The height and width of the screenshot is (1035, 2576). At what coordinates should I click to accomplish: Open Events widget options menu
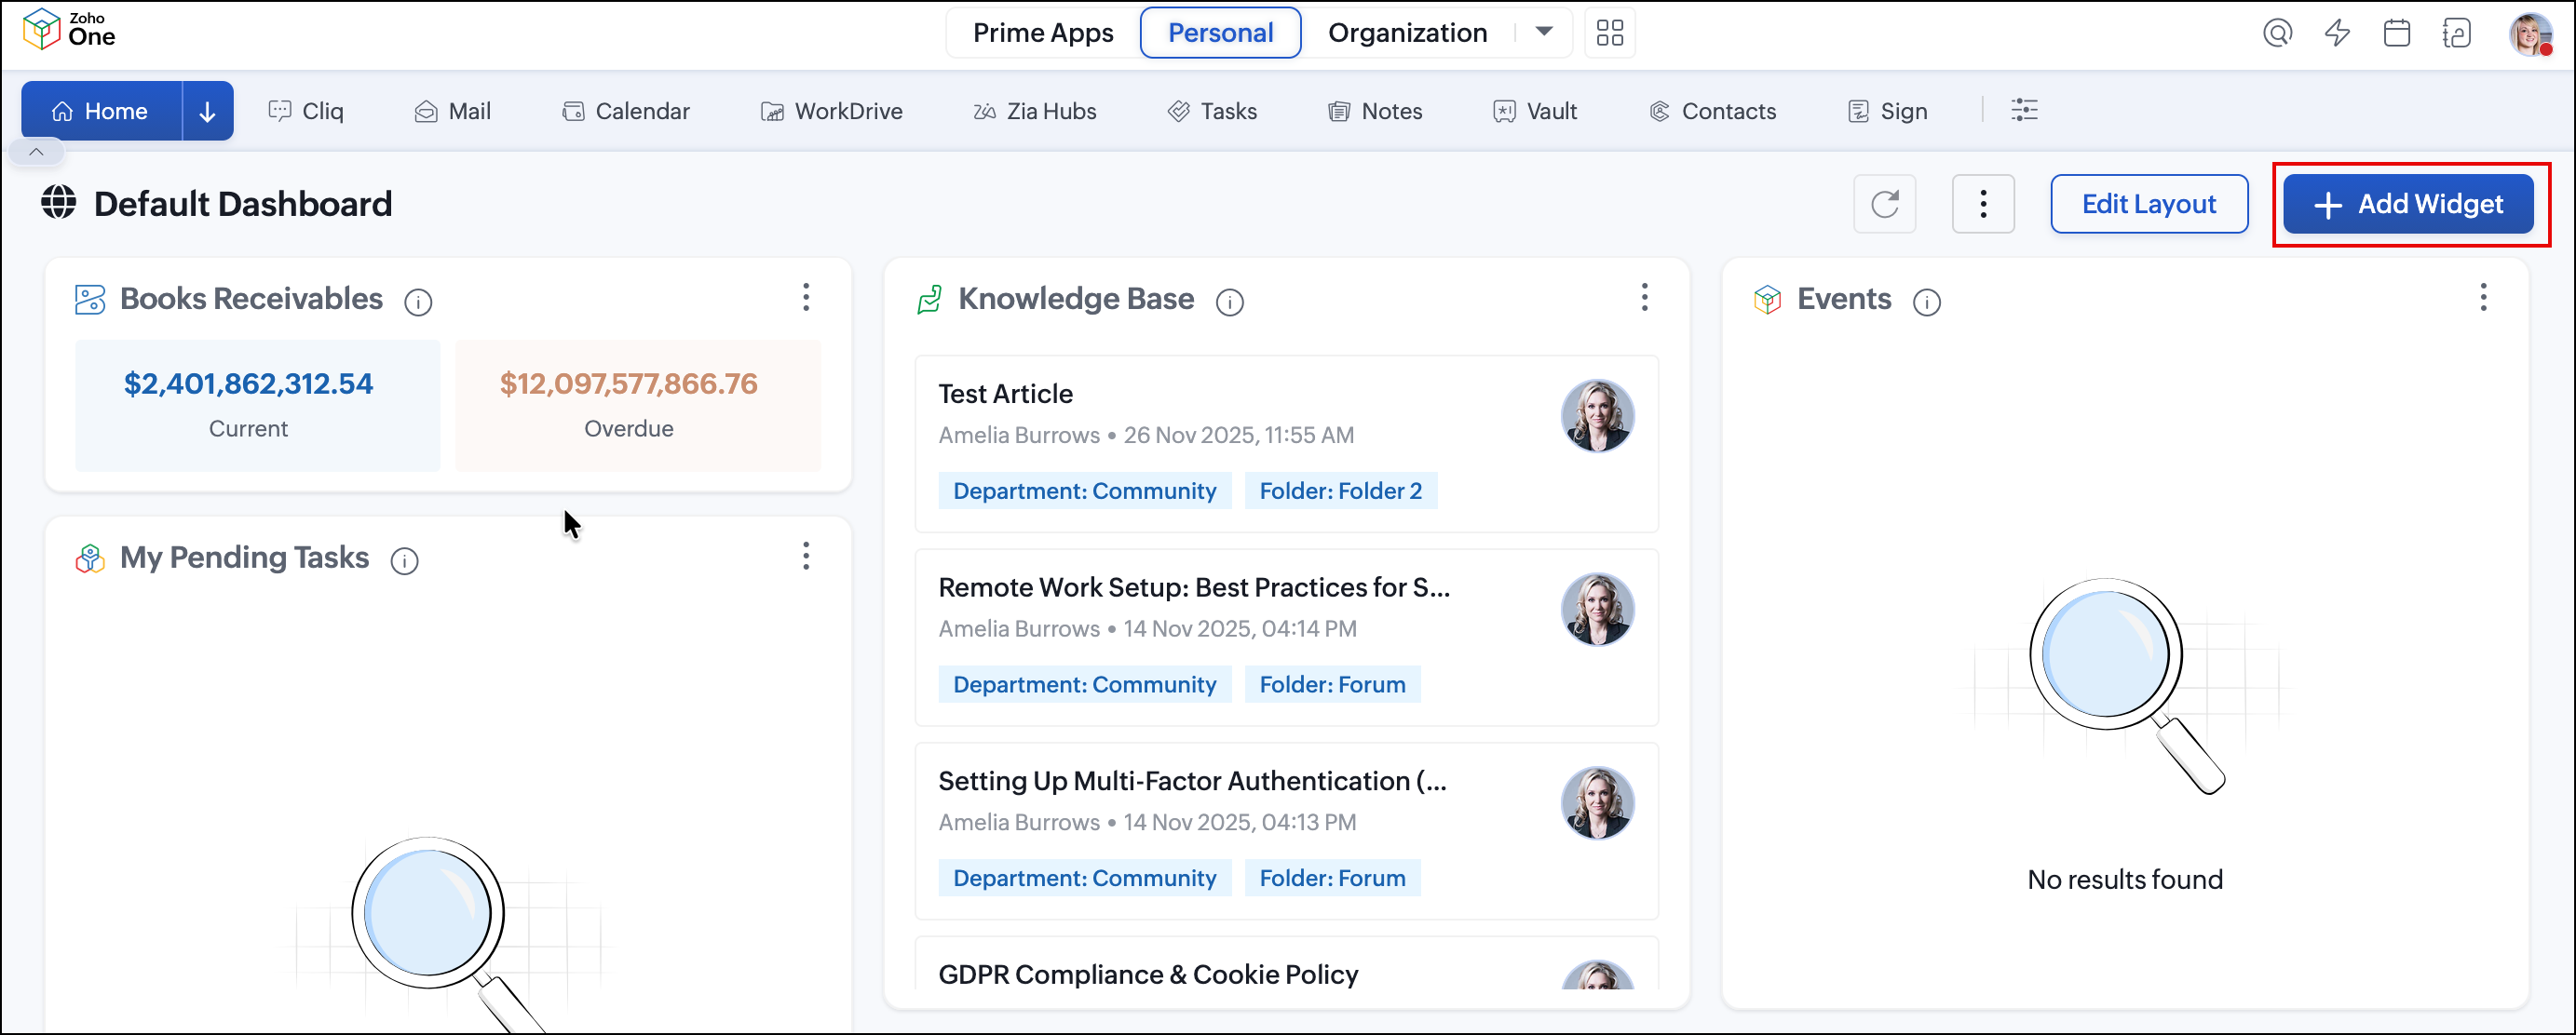(2483, 297)
